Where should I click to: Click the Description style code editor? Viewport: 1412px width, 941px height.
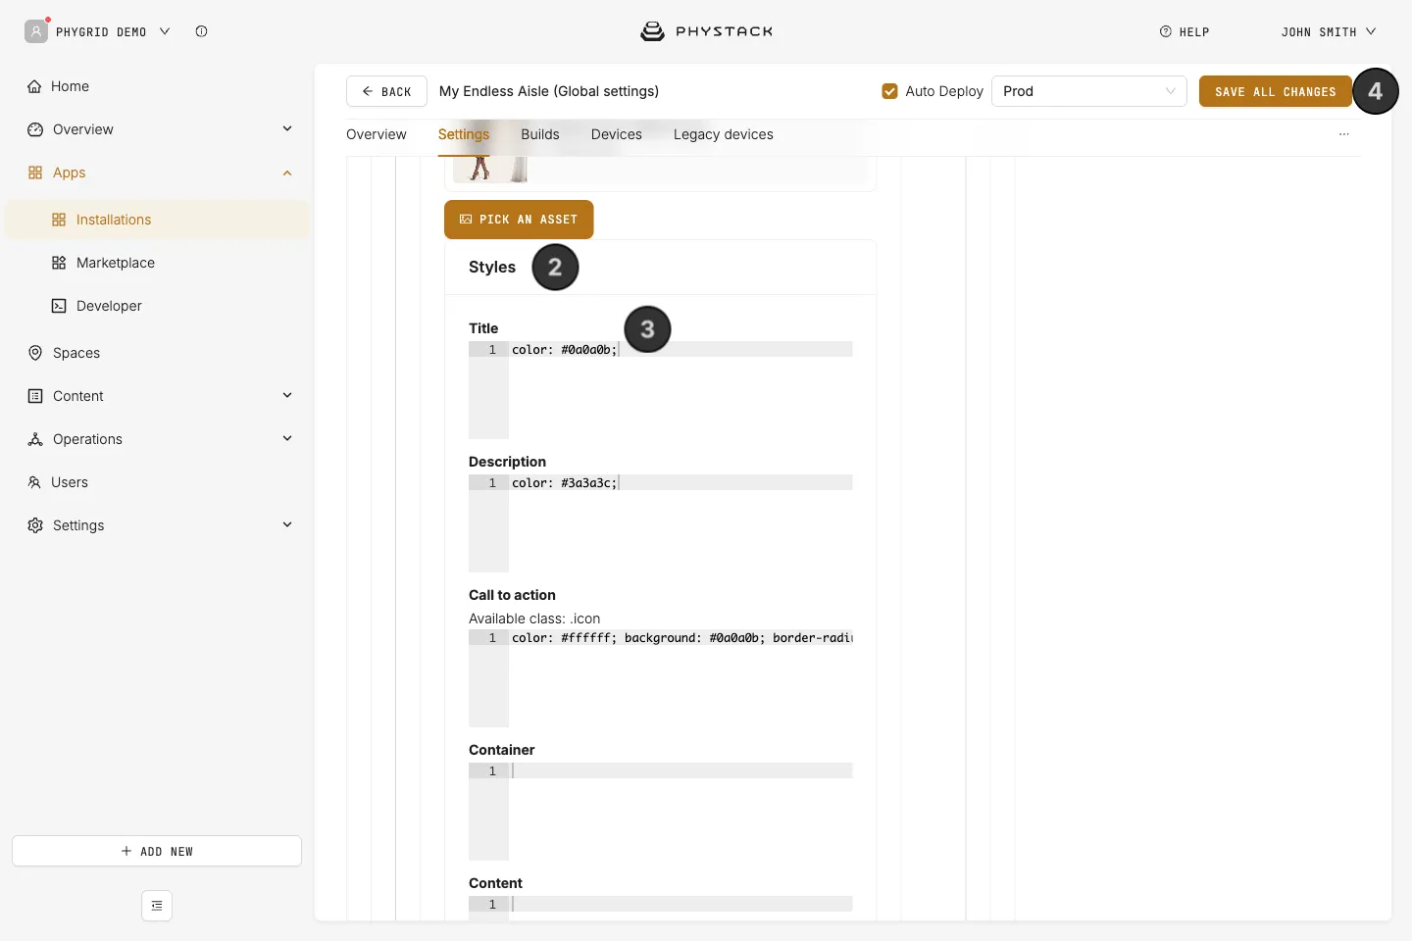pos(661,523)
